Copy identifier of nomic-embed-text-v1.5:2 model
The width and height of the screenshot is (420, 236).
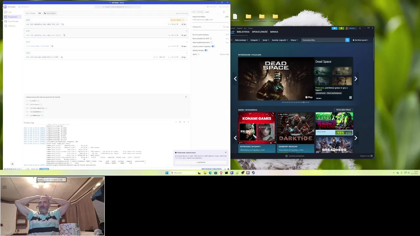coord(64,35)
